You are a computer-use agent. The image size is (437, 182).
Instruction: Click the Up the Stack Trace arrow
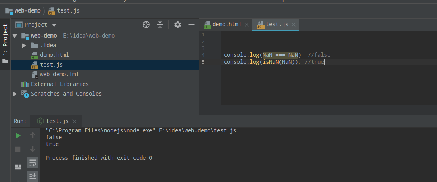(33, 135)
